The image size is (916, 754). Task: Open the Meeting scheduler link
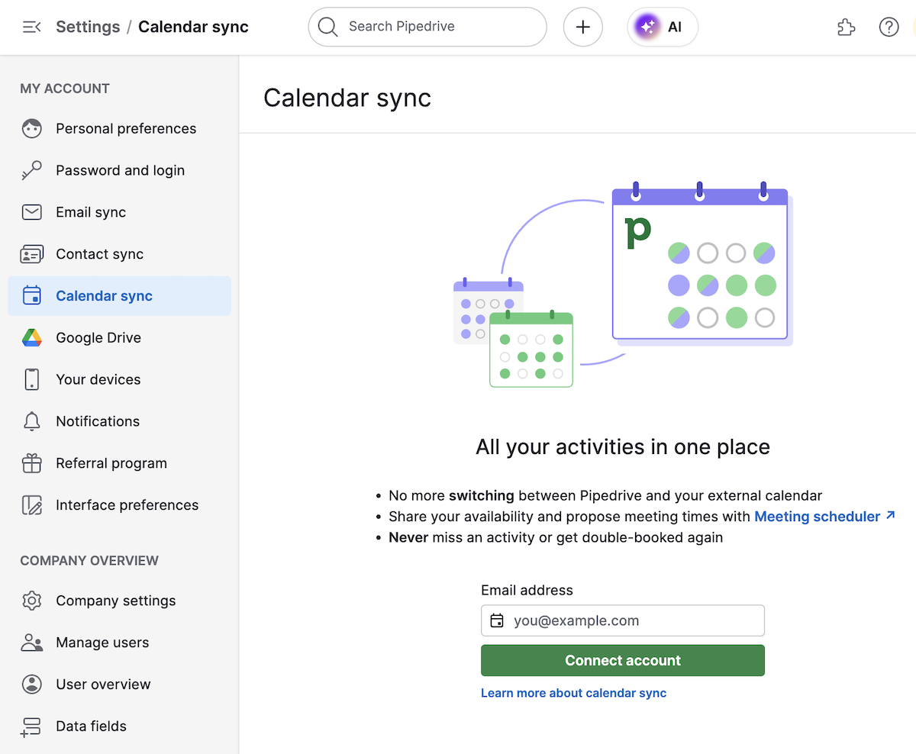(x=817, y=516)
